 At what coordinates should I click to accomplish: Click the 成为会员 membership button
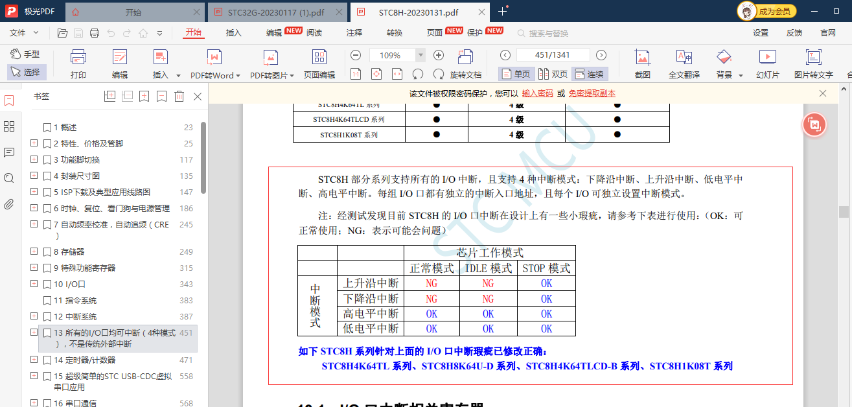(768, 11)
